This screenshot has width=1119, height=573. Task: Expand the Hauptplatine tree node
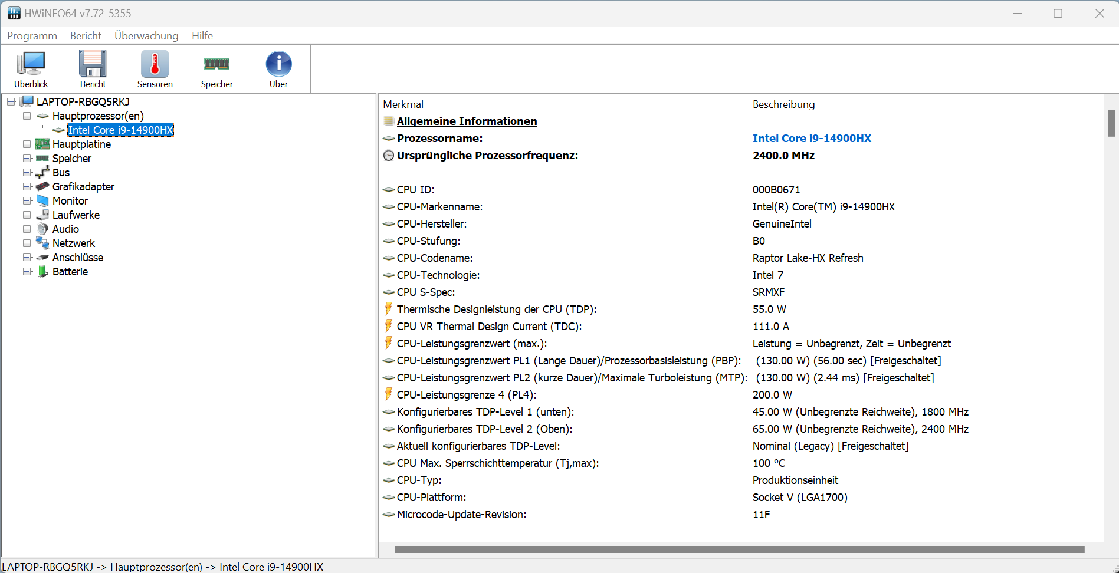pos(27,144)
